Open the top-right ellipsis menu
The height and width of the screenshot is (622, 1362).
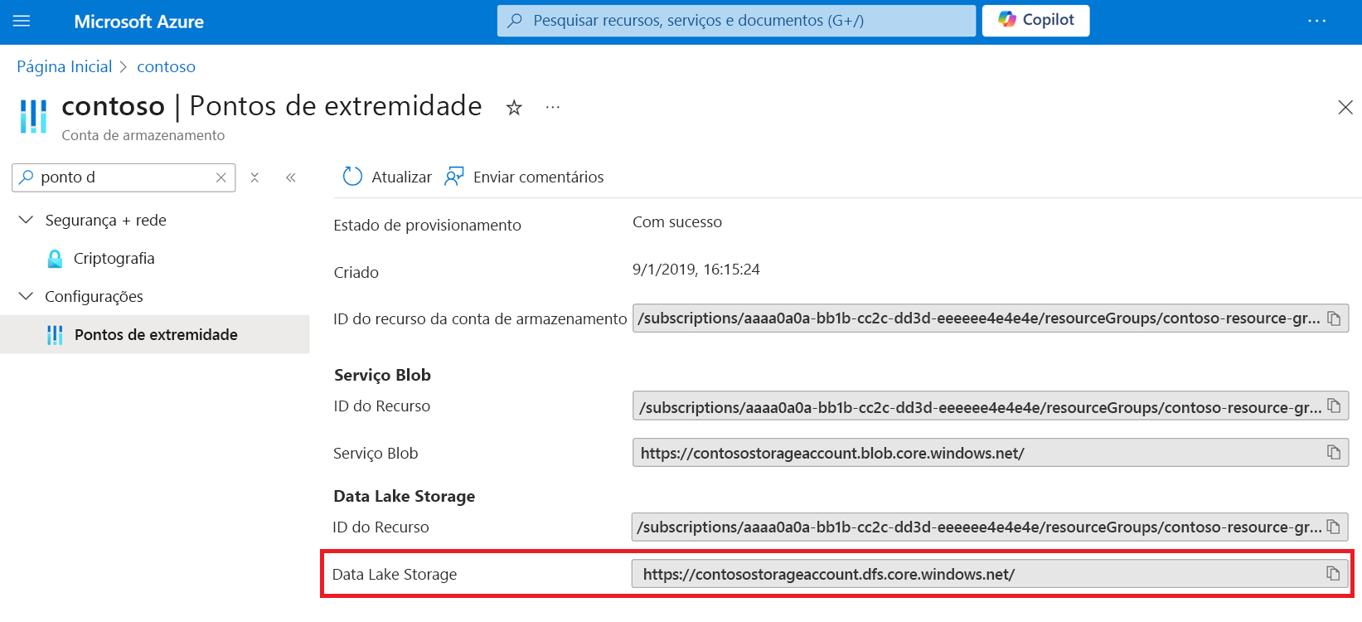tap(1317, 20)
